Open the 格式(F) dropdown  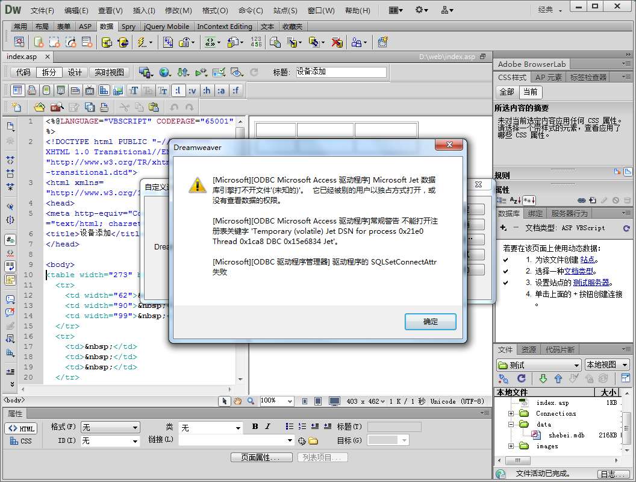tap(110, 428)
